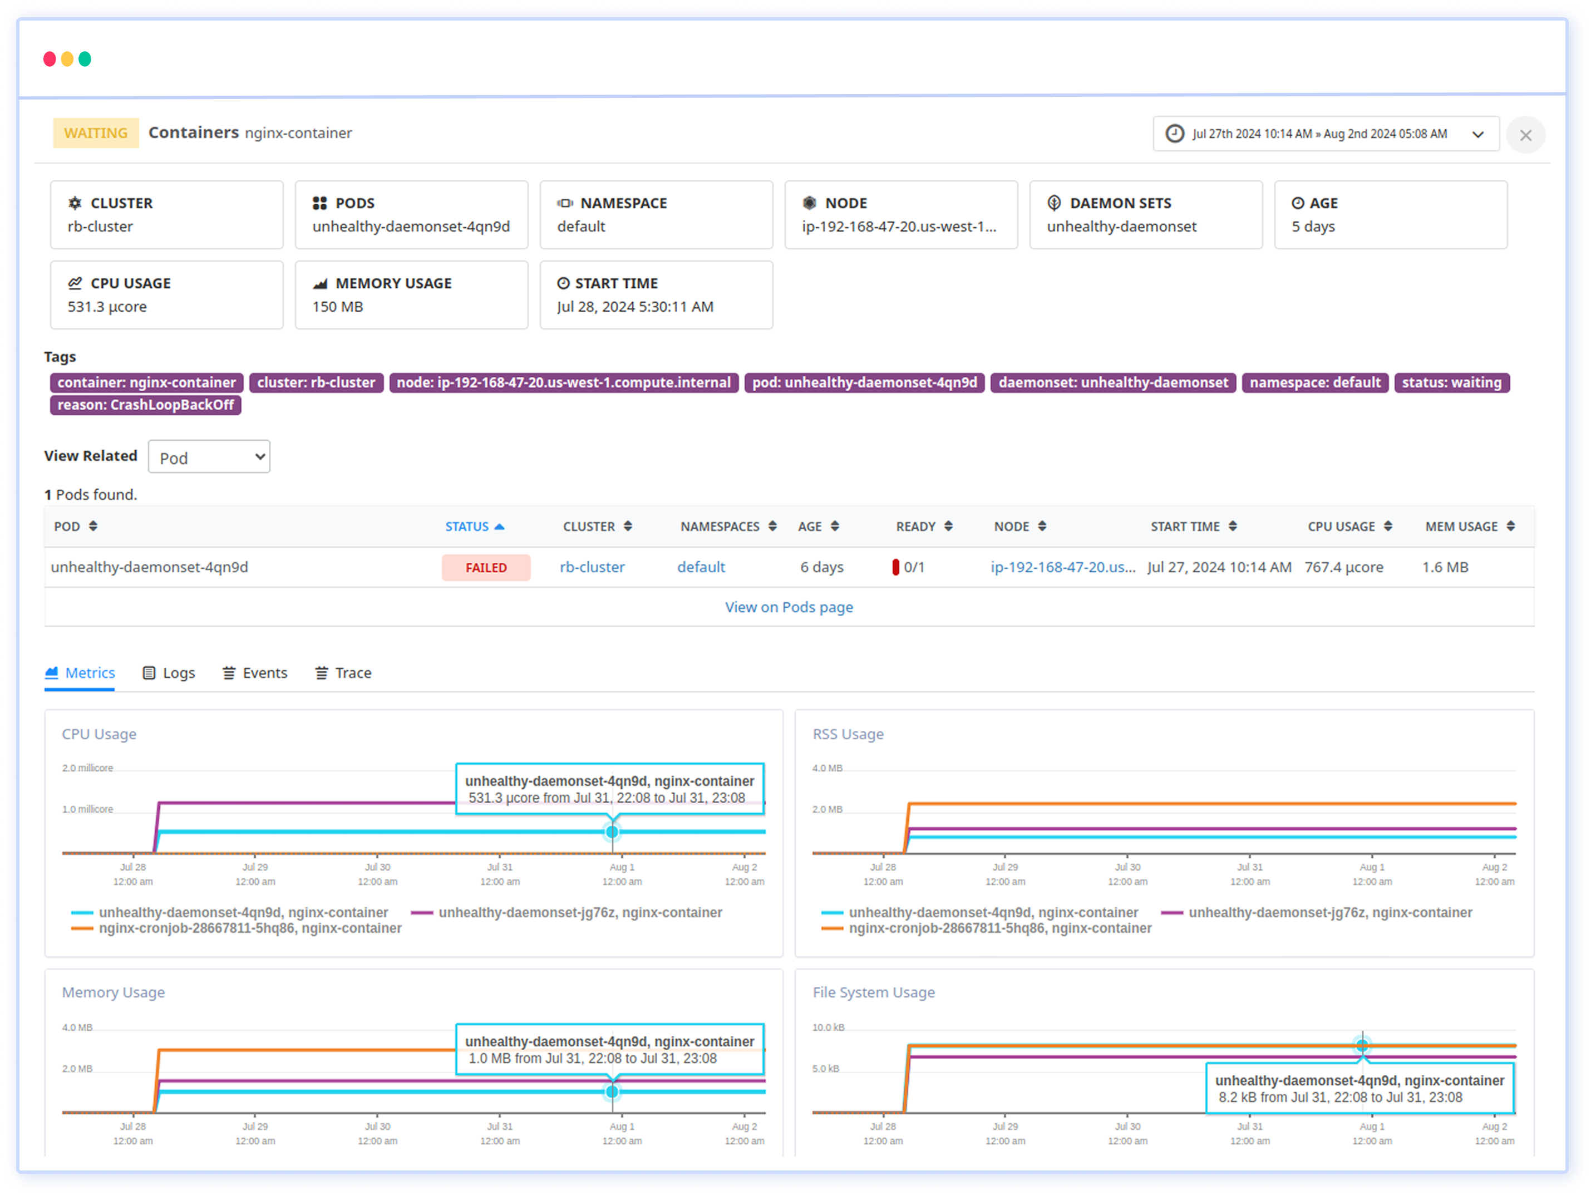Click the Age clock icon
The image size is (1591, 1195).
tap(1298, 204)
